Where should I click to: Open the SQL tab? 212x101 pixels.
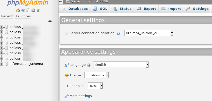tap(100, 9)
